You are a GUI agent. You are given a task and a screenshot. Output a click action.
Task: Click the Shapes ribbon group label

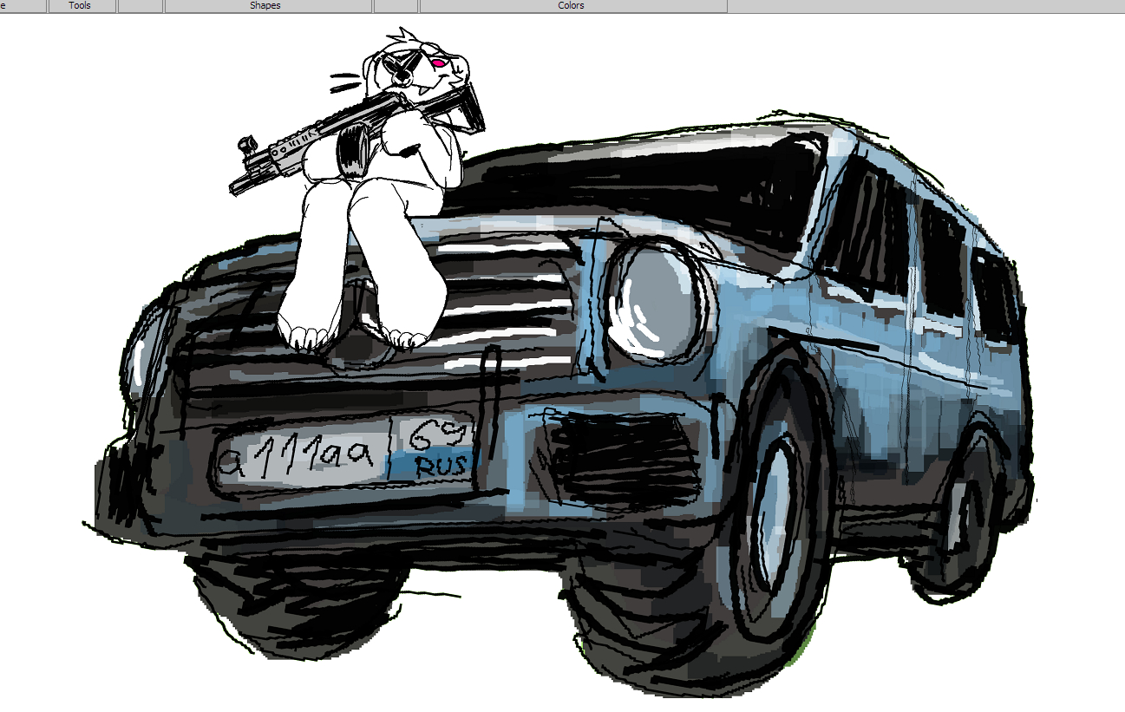265,6
